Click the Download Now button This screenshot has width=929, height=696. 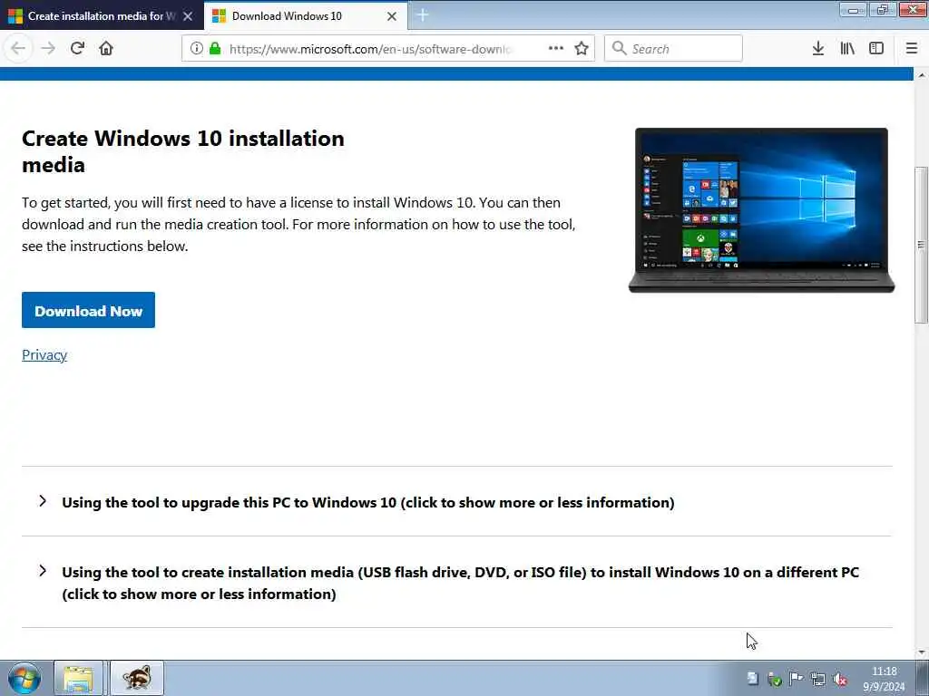point(88,310)
